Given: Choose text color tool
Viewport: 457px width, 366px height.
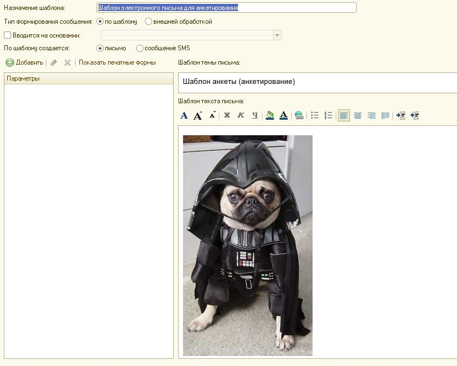Looking at the screenshot, I should tap(283, 115).
